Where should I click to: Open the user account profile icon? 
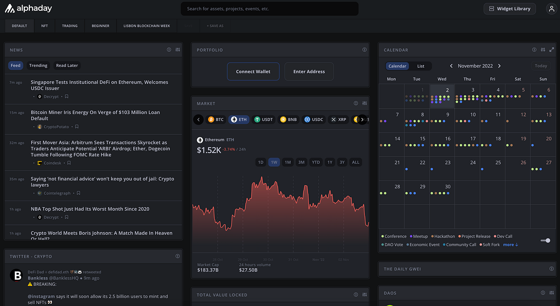click(551, 9)
